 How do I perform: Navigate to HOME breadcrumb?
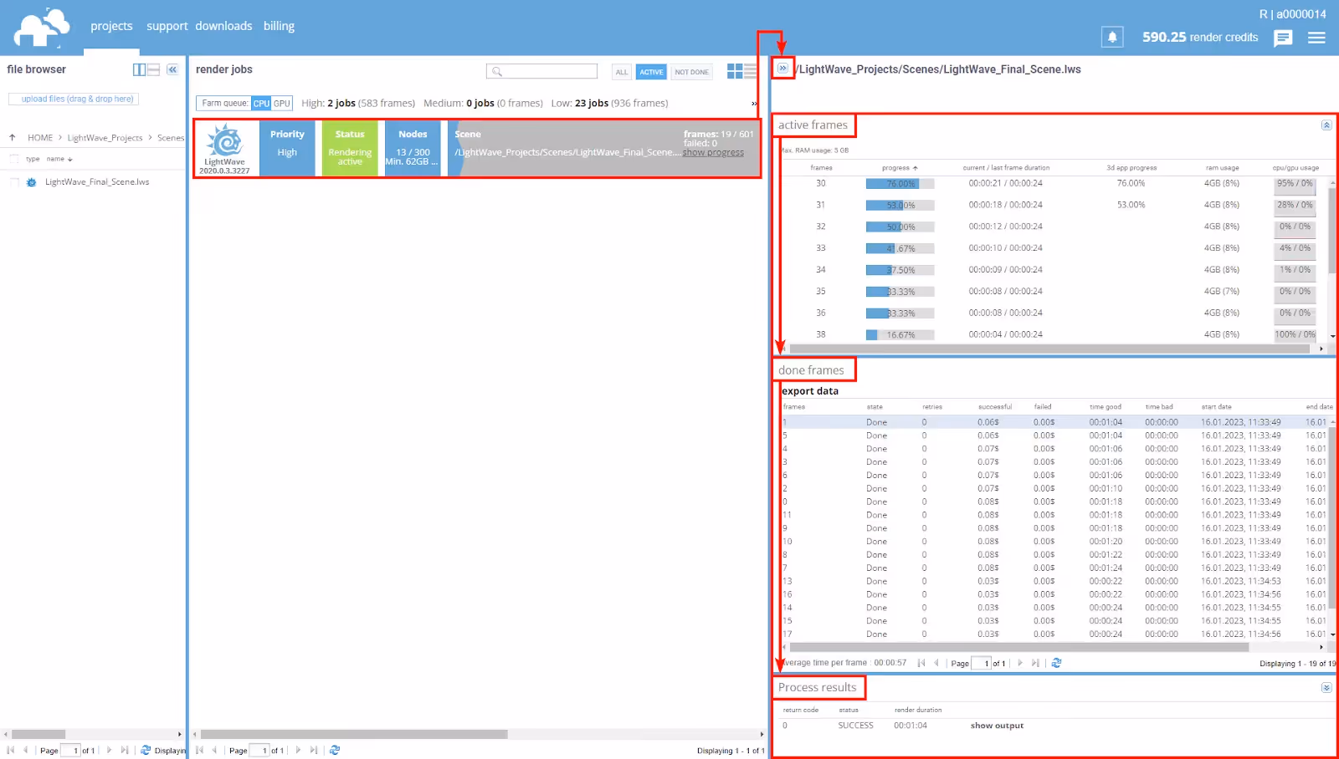click(40, 138)
